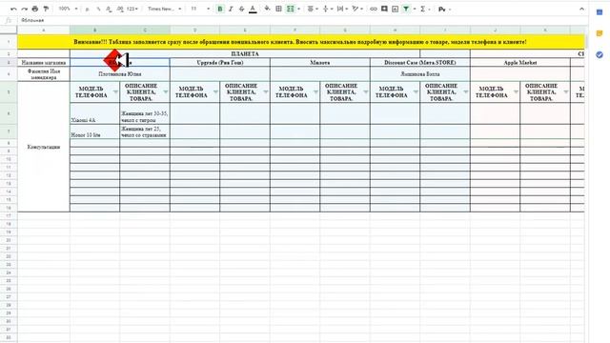Open the Times New Roman font dropdown

click(164, 9)
